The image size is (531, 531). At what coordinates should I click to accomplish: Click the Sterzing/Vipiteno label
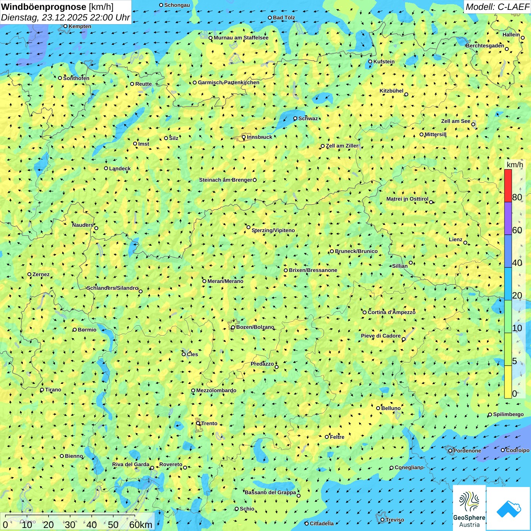pos(273,230)
